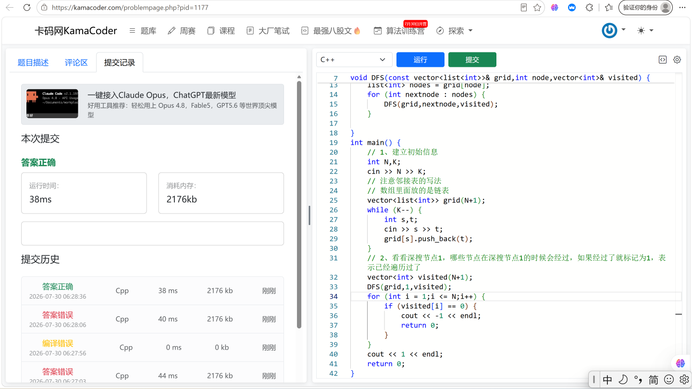This screenshot has height=389, width=692.
Task: Click the 消耗内存 2176kb result card
Action: point(221,193)
